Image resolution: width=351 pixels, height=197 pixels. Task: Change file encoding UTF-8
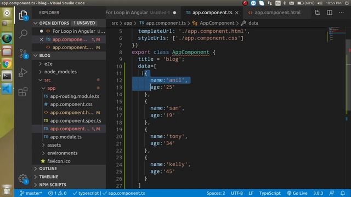[237, 193]
